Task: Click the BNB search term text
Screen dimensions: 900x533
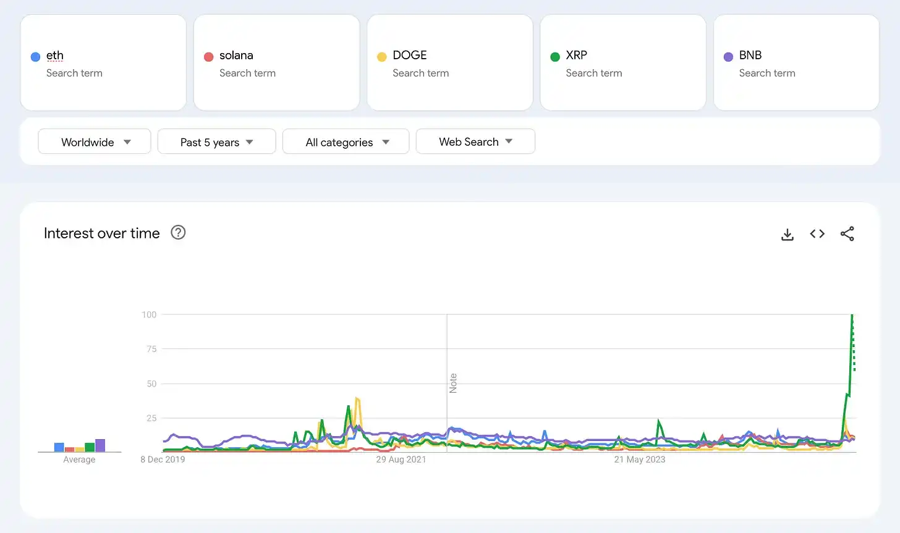Action: pyautogui.click(x=750, y=56)
